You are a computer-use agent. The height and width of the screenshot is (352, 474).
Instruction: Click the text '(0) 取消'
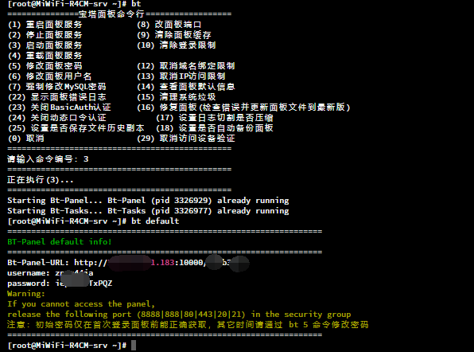click(x=26, y=139)
